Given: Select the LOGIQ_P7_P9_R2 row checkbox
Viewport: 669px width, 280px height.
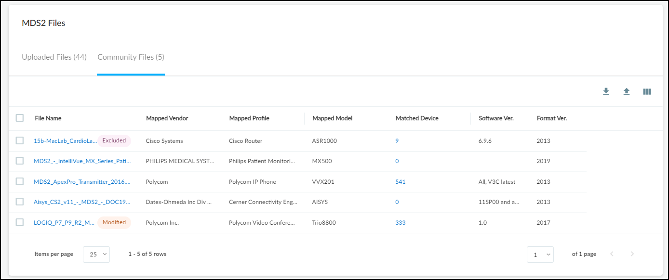Looking at the screenshot, I should 20,222.
